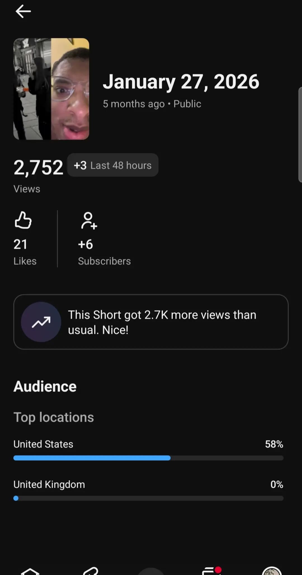
Task: Open the Short's video thumbnail
Action: pyautogui.click(x=51, y=89)
